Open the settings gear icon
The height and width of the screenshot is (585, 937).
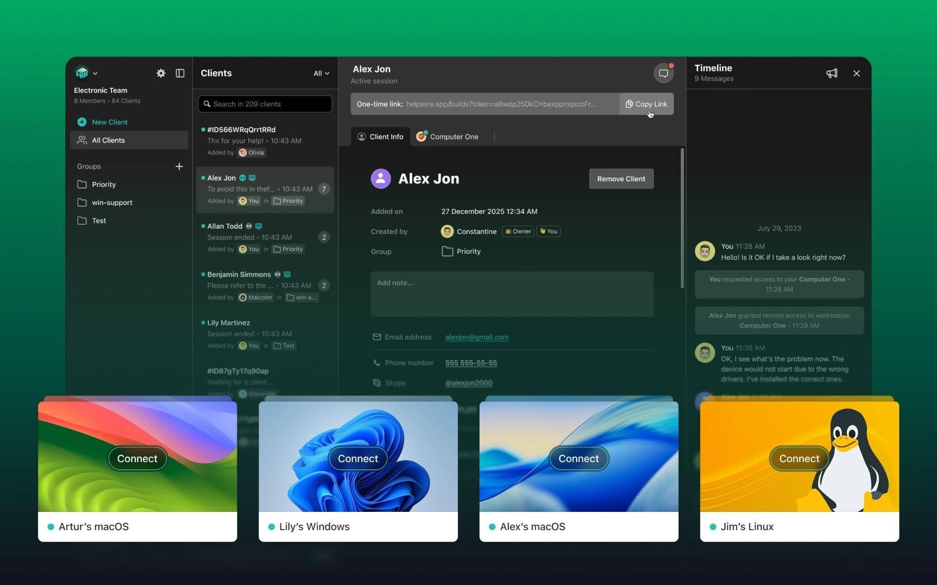(x=161, y=73)
